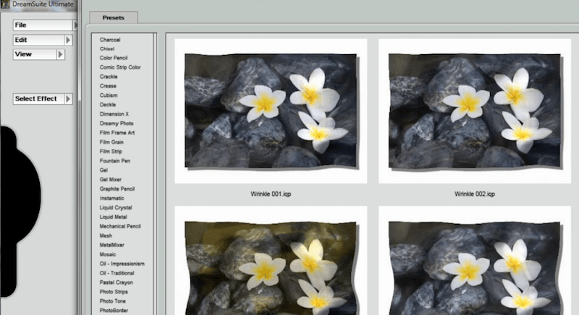
Task: Click the Wrinkle 002.iqp file name label
Action: [475, 194]
